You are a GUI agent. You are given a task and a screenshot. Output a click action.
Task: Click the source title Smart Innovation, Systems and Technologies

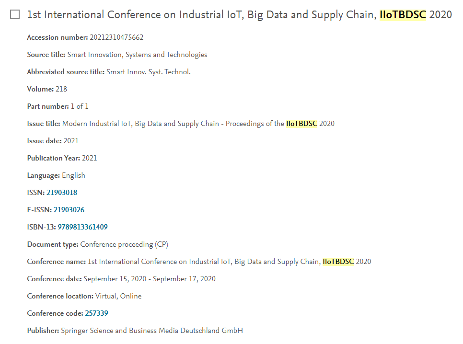pyautogui.click(x=137, y=55)
